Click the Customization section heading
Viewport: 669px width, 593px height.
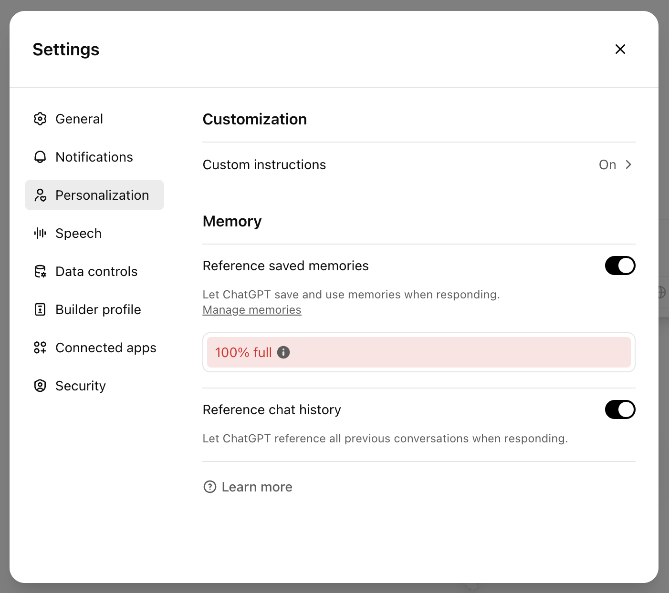(x=255, y=119)
